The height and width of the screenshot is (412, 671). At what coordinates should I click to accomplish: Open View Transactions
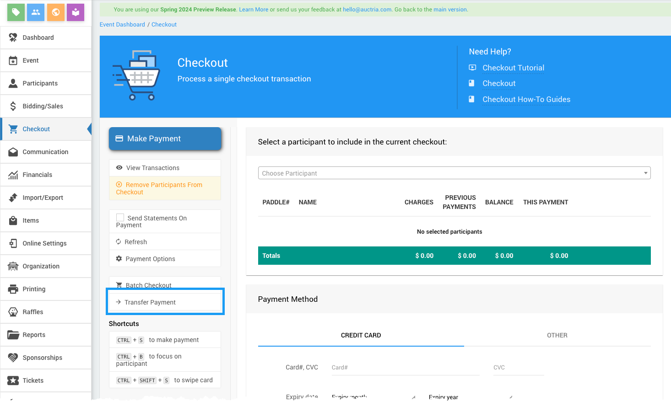tap(152, 168)
